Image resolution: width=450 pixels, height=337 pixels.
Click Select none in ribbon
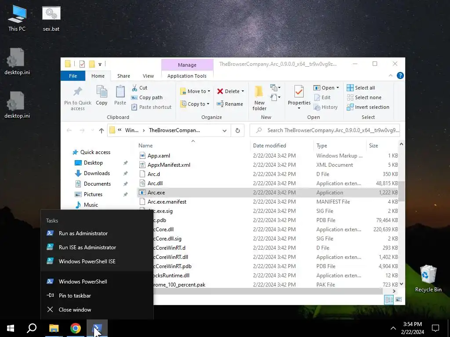click(364, 97)
